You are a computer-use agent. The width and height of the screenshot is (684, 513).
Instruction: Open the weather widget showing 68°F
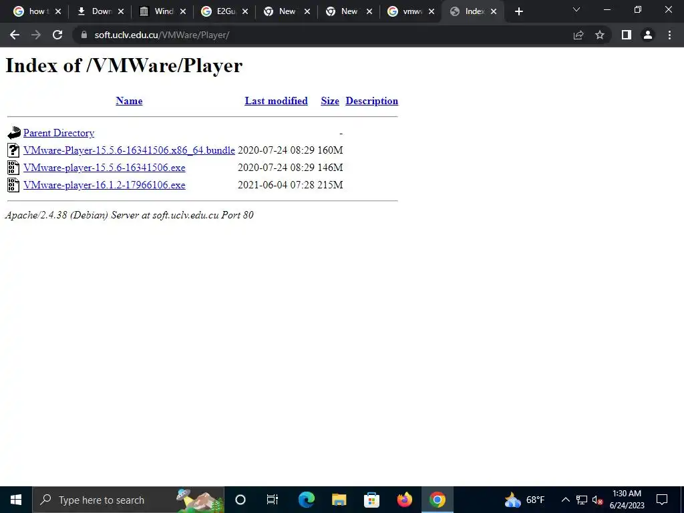tap(525, 500)
